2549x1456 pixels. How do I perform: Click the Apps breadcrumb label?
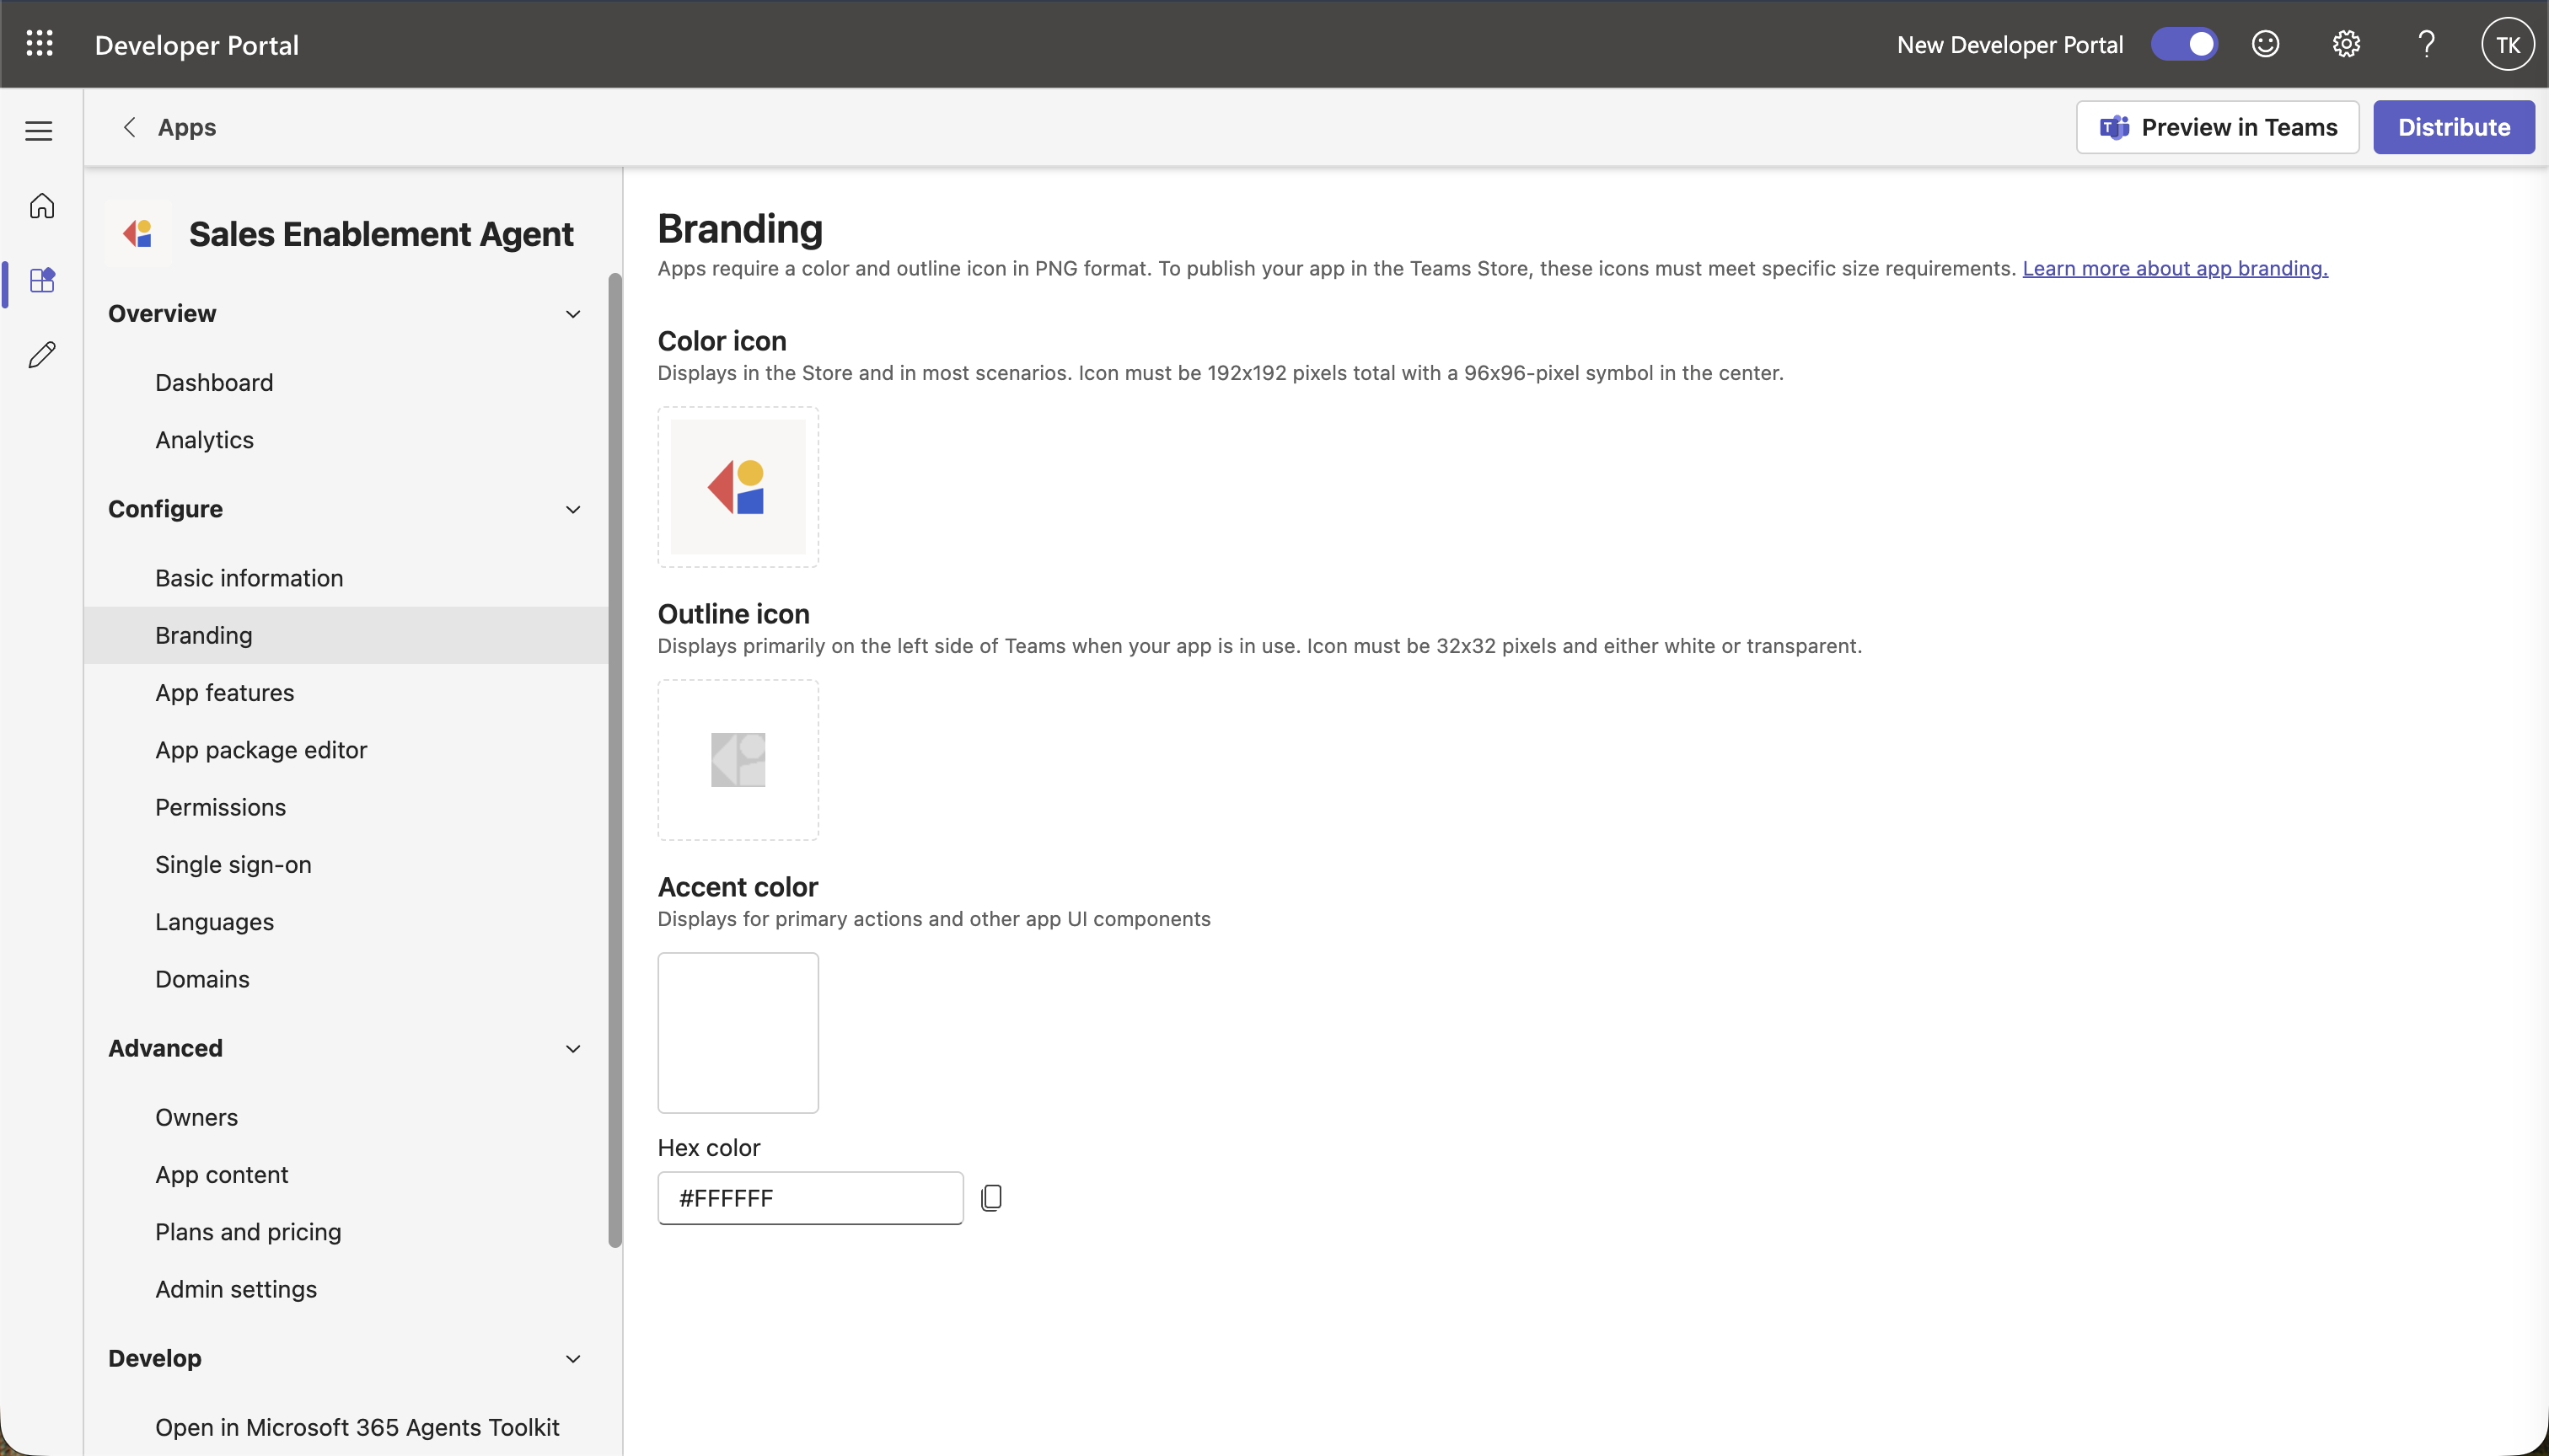coord(187,127)
